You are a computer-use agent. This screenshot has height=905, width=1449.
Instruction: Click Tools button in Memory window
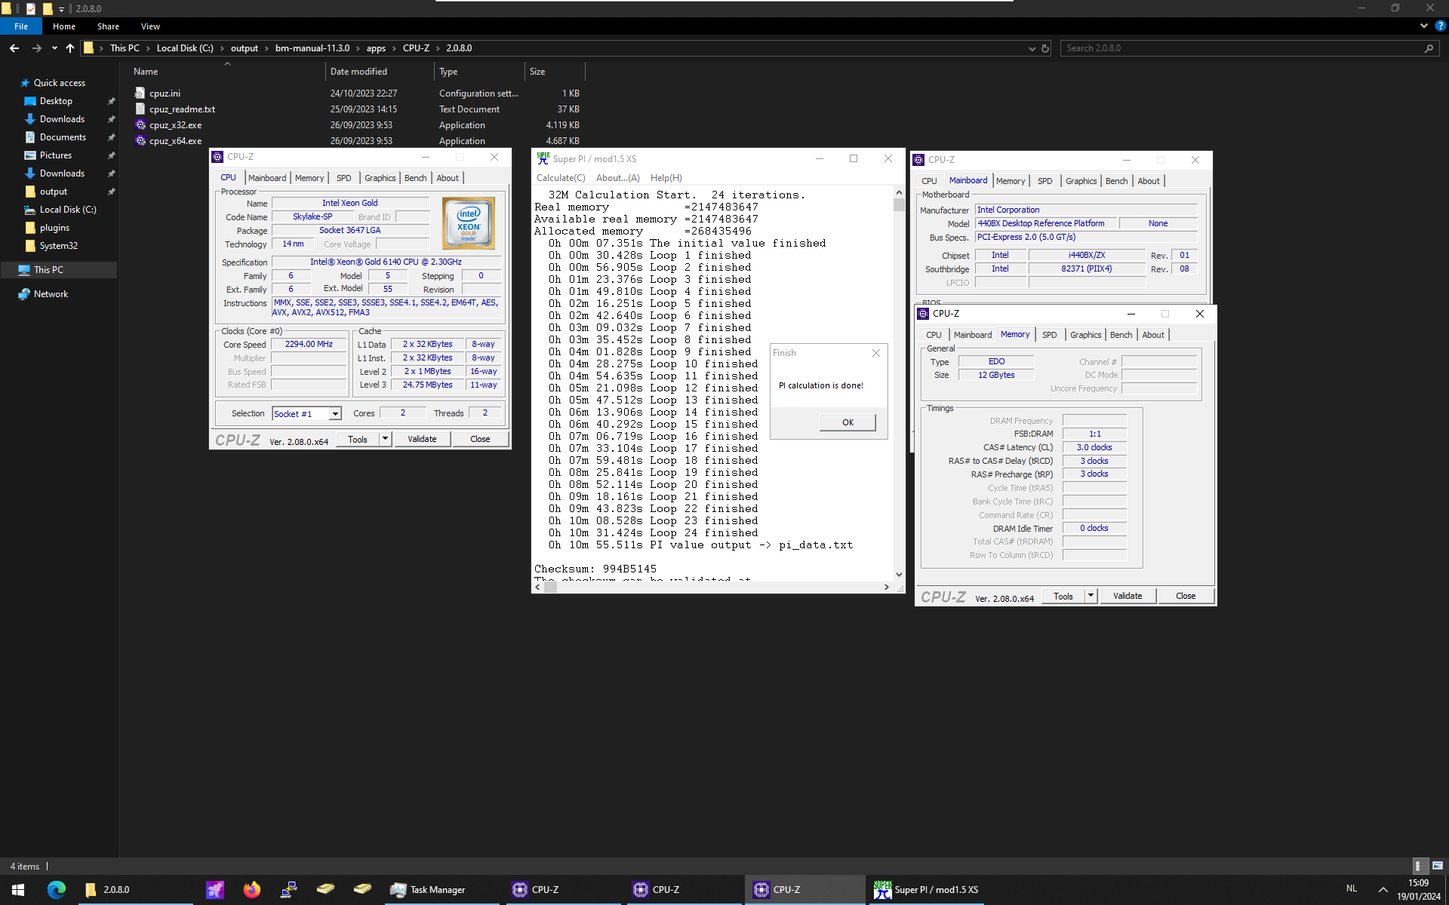pyautogui.click(x=1063, y=596)
